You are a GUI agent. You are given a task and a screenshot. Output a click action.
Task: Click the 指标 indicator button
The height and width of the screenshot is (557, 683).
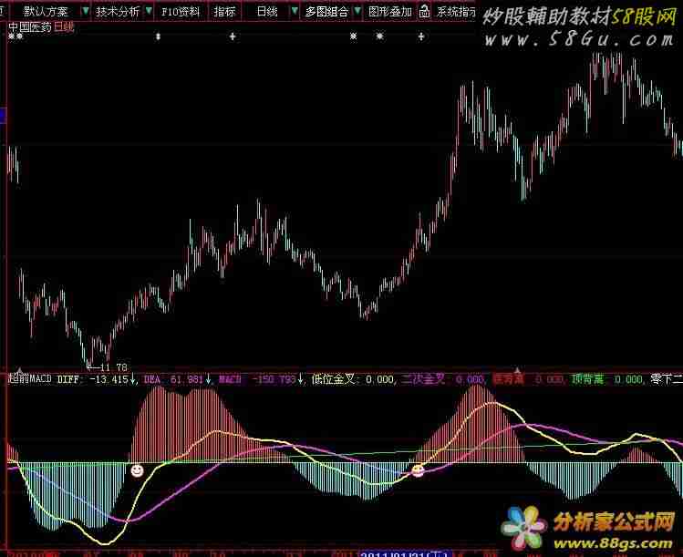(x=224, y=12)
